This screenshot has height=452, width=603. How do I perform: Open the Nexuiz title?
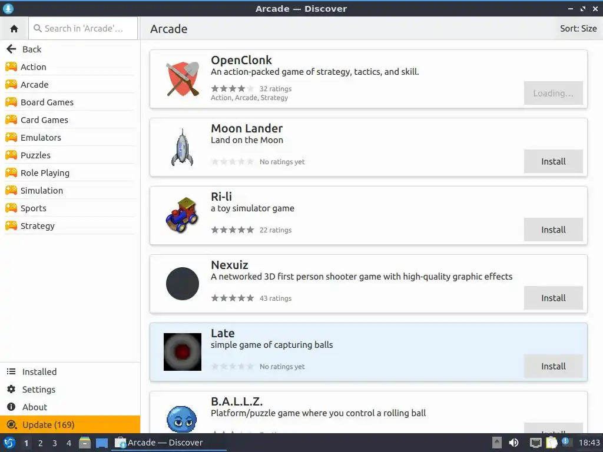pos(230,265)
